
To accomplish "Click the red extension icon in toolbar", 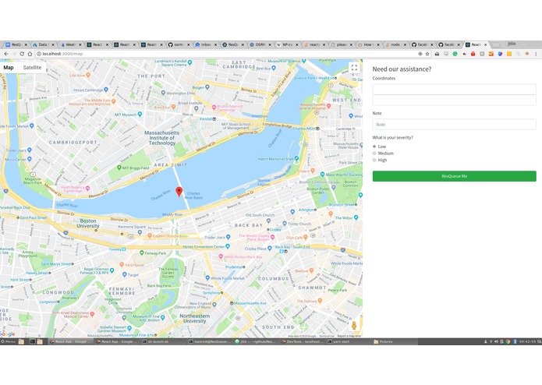I will tap(473, 54).
